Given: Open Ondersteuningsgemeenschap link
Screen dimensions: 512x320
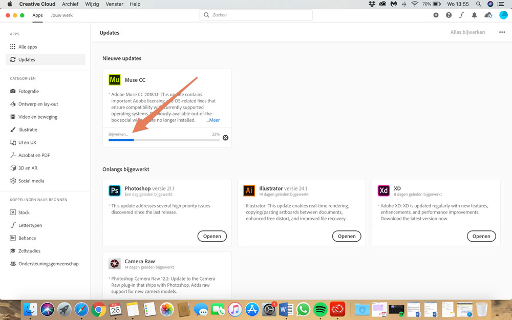Looking at the screenshot, I should 46,264.
